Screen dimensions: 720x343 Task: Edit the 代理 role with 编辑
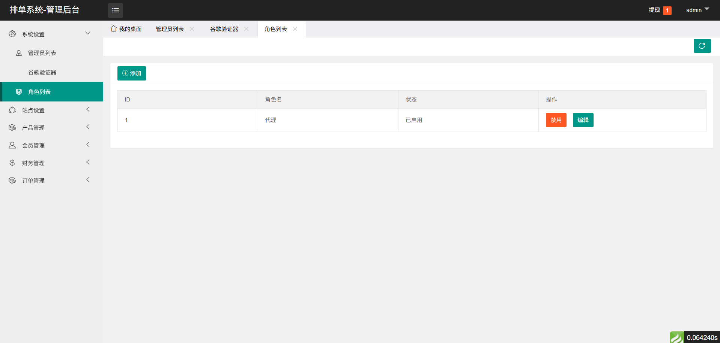[583, 120]
